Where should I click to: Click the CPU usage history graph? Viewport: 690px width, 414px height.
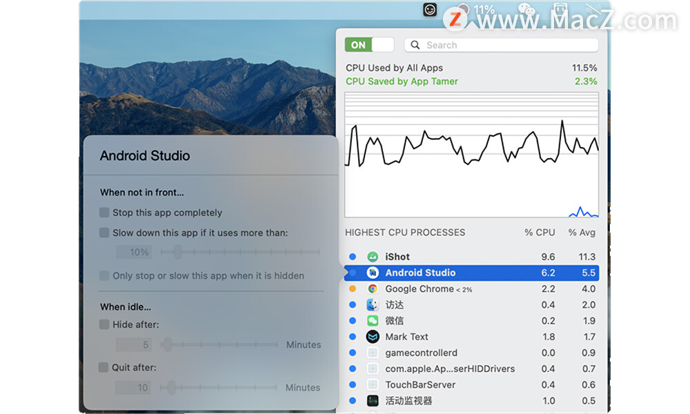point(471,155)
